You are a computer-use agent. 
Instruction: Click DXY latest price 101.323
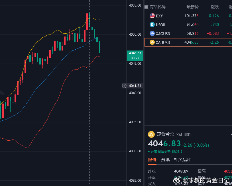[x=192, y=16]
